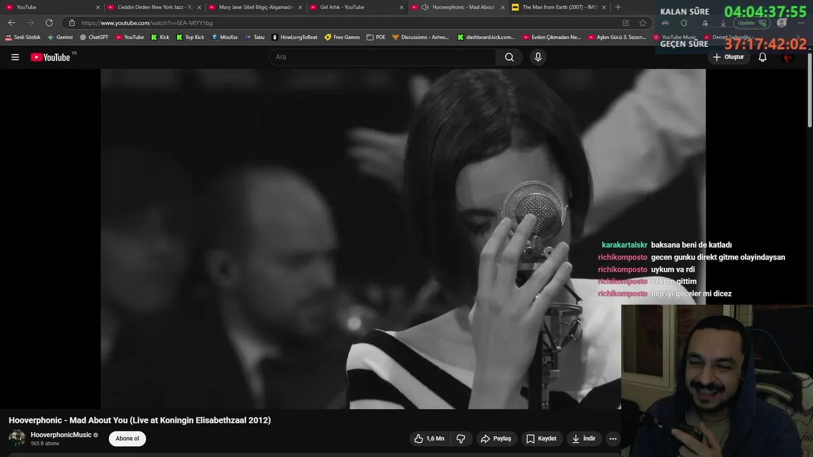Open the HooverphonicMusic channel name link

(61, 435)
